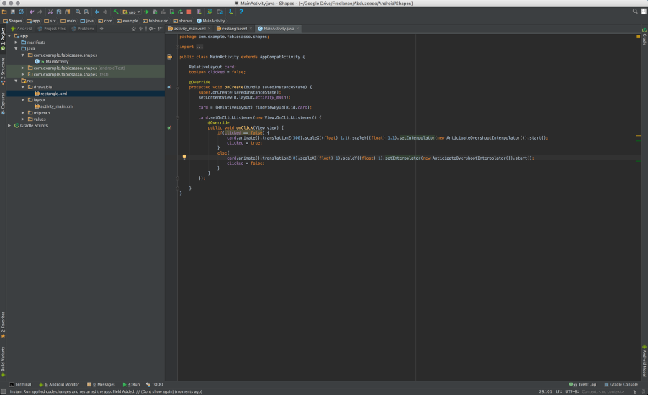This screenshot has height=395, width=648.
Task: Expand the manifests folder
Action: click(x=16, y=42)
